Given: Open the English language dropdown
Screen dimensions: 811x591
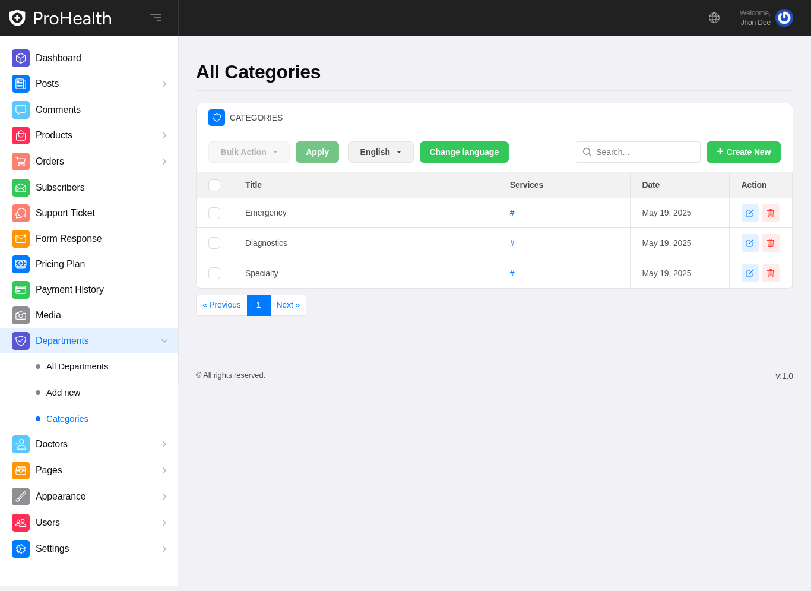Looking at the screenshot, I should [381, 152].
